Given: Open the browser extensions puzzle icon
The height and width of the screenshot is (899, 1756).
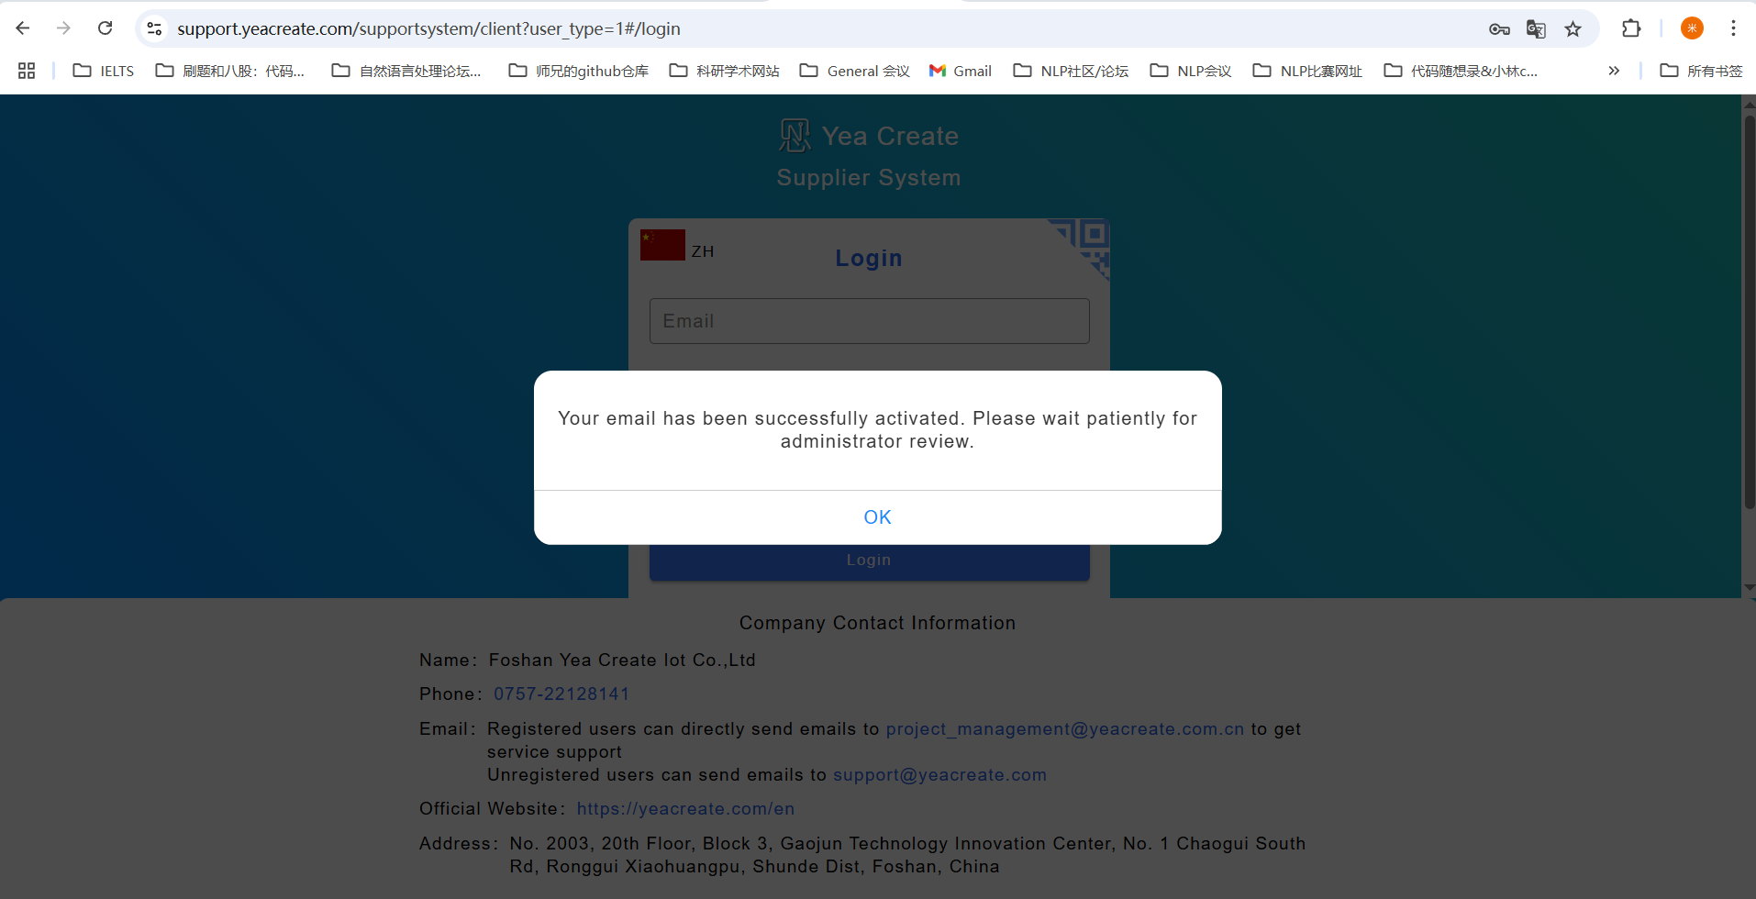Looking at the screenshot, I should click(1631, 28).
